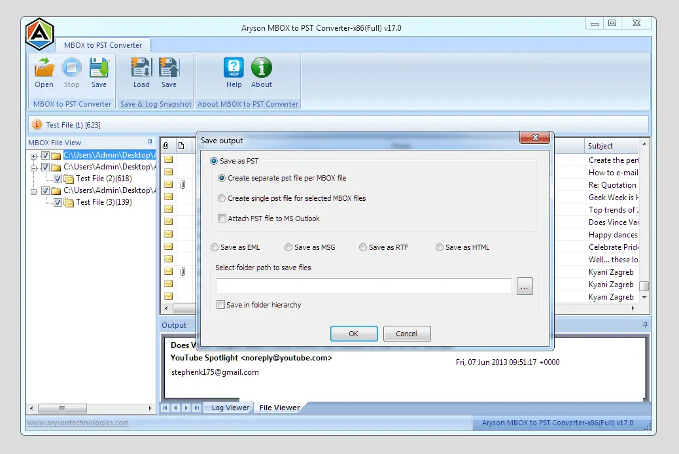Select Test File (2)(618) tree item
This screenshot has width=679, height=454.
(103, 179)
